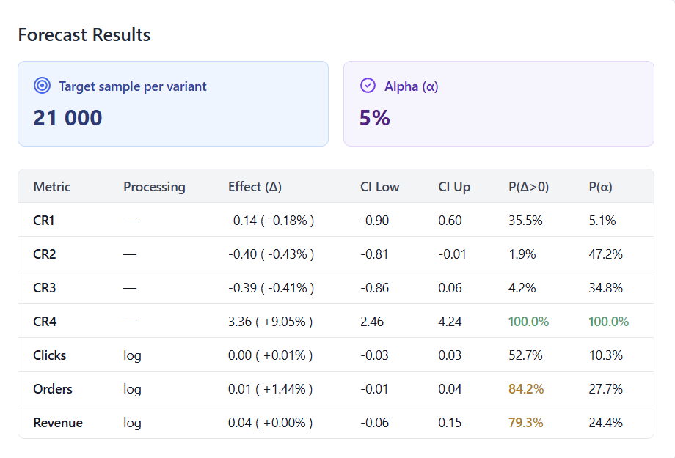This screenshot has height=458, width=675.
Task: Click the Metric column header
Action: tap(51, 186)
